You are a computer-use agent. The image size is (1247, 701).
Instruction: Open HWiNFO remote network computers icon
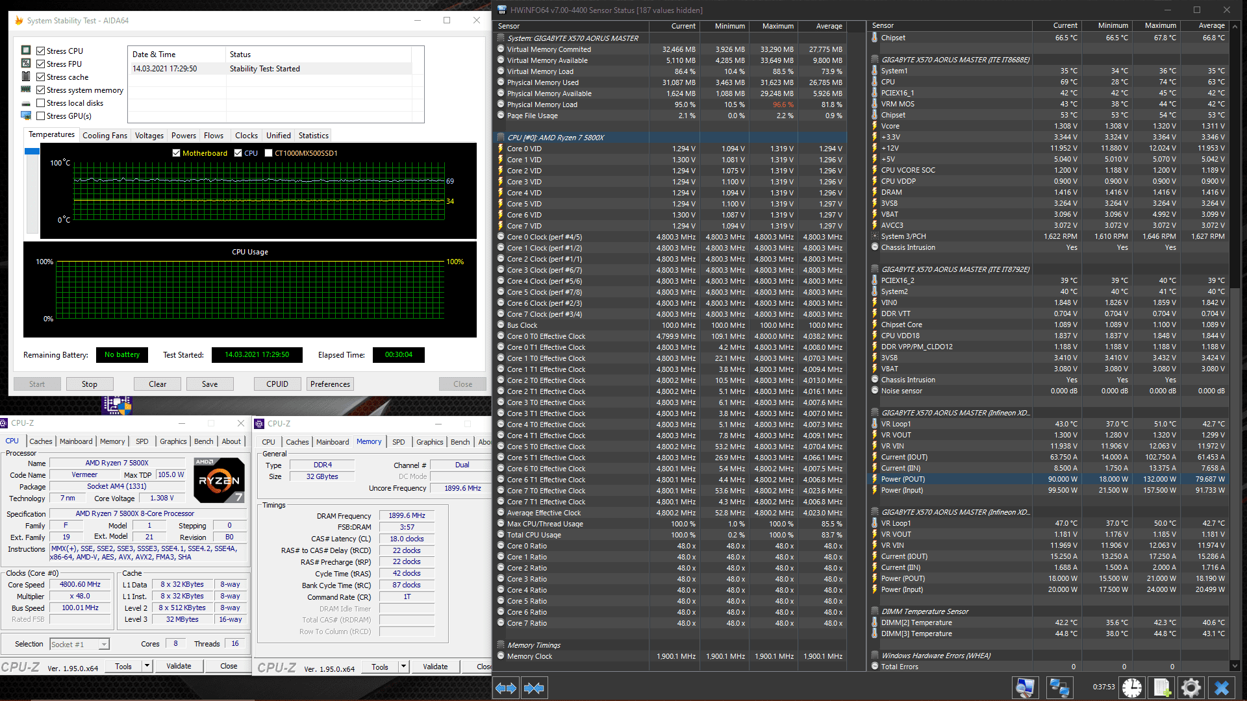click(1059, 687)
